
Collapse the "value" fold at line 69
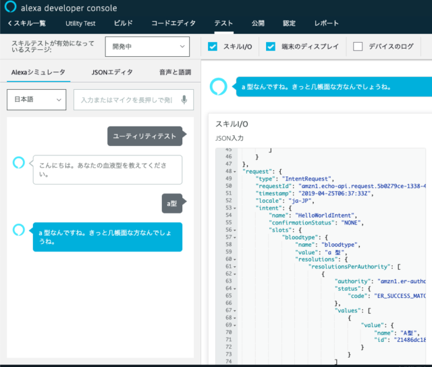click(235, 325)
